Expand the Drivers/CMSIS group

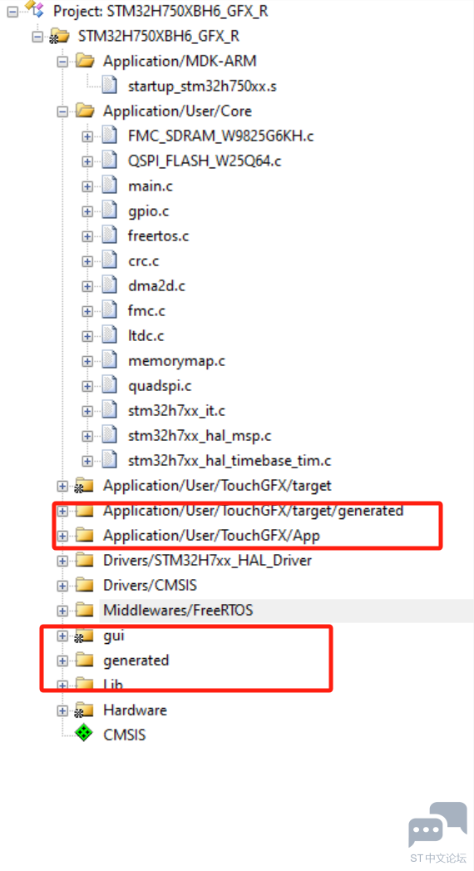click(62, 586)
